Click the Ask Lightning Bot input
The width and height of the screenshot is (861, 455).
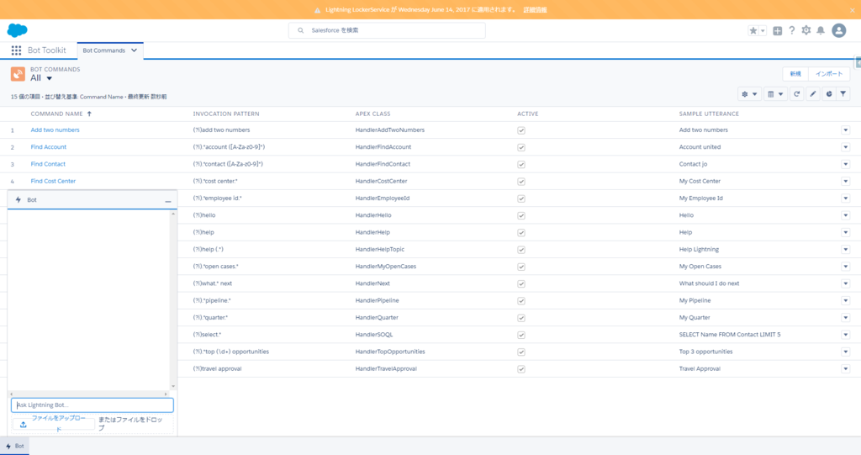pos(92,405)
